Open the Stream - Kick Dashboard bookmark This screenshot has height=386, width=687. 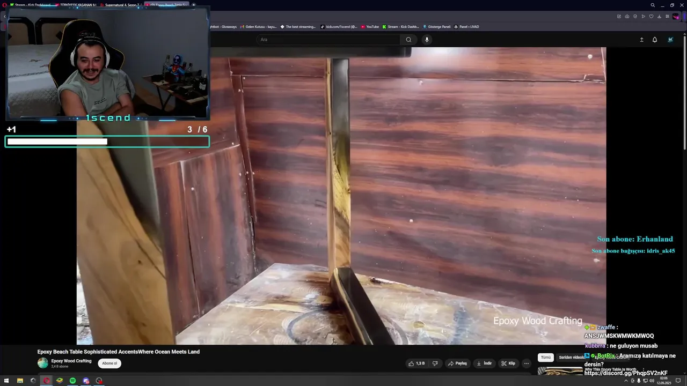pos(400,27)
